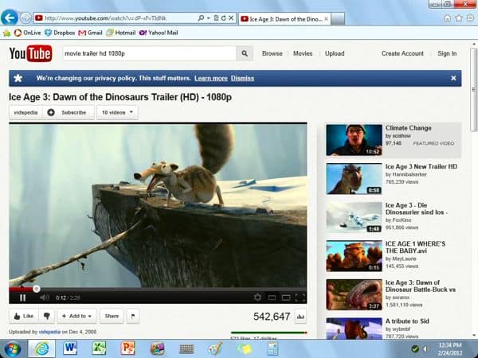Open ICE AGE 1 WHERE'S THE BABY.avi video
This screenshot has width=478, height=358.
coord(415,247)
